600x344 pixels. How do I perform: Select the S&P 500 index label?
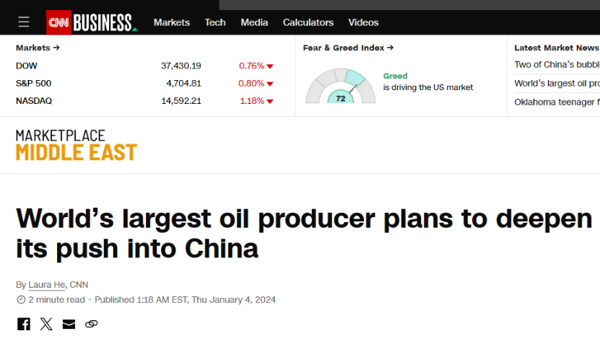[x=33, y=84]
